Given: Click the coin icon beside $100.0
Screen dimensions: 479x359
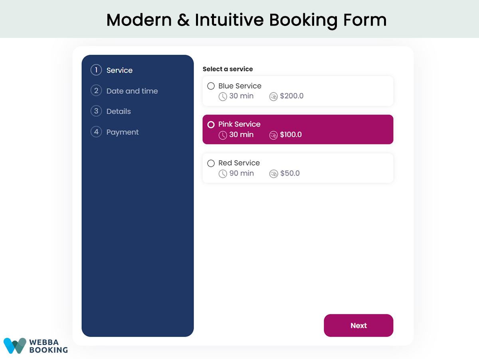Looking at the screenshot, I should 273,135.
